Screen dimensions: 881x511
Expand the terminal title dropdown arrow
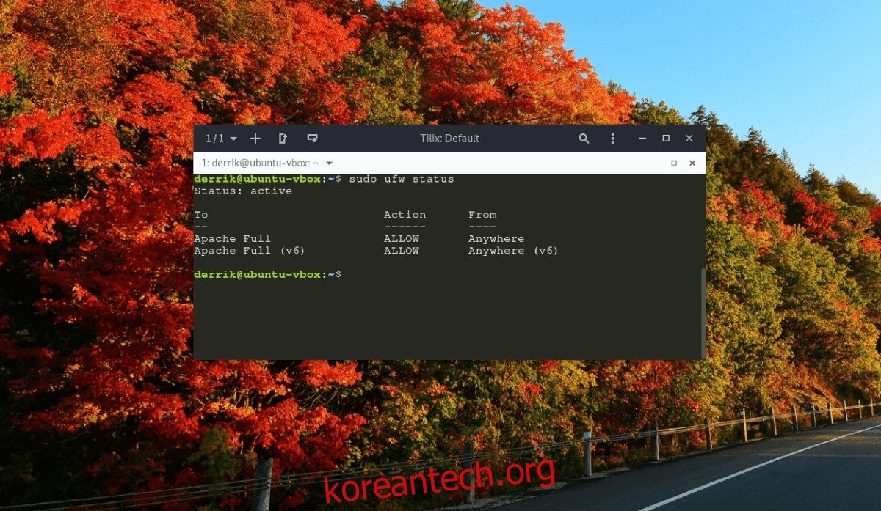(x=330, y=163)
